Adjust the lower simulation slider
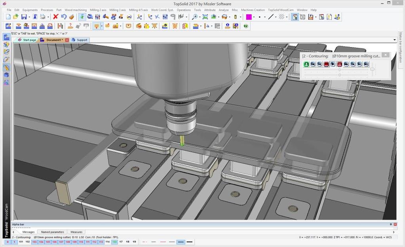The height and width of the screenshot is (247, 405). point(339,75)
